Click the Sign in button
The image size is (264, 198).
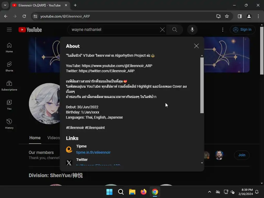pyautogui.click(x=243, y=30)
